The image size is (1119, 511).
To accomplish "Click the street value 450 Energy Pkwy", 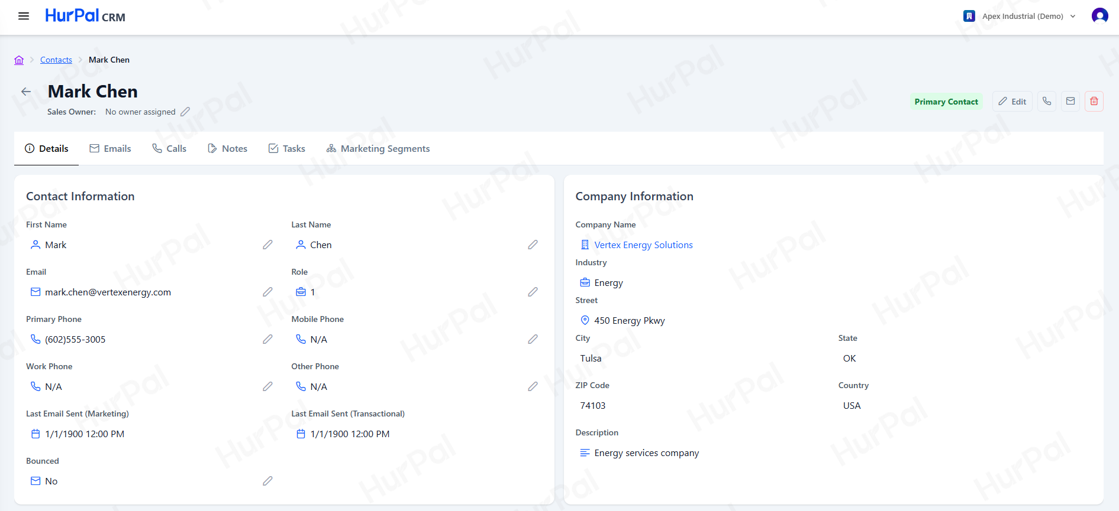I will (630, 320).
